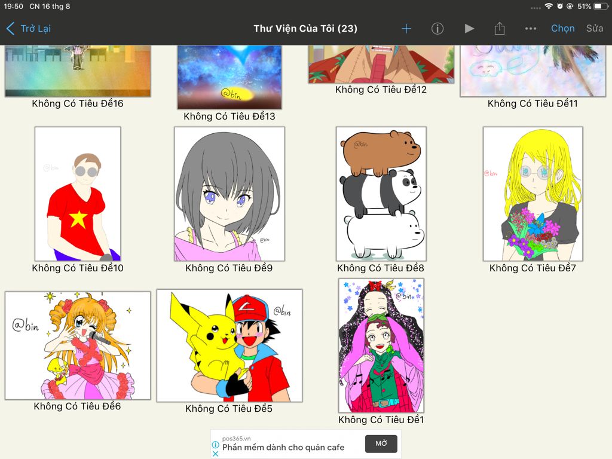The image size is (612, 459).
Task: Open artwork thumbnail Không Có Tiêu Đề11
Action: (533, 71)
